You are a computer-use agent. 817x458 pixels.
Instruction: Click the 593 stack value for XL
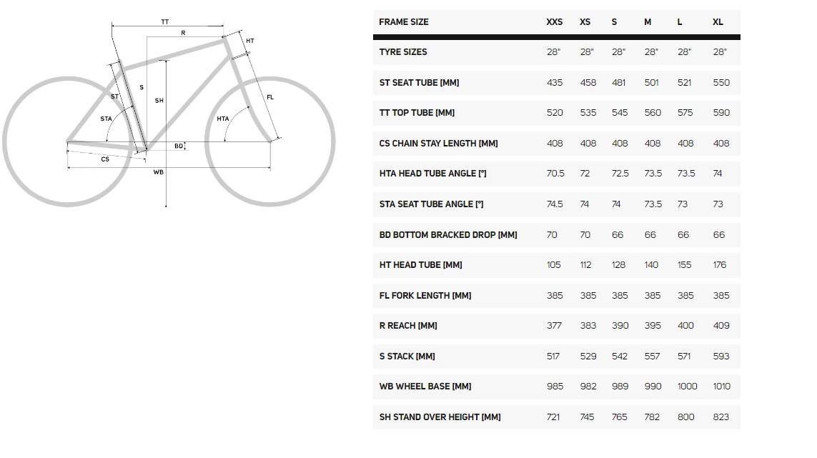pyautogui.click(x=721, y=357)
